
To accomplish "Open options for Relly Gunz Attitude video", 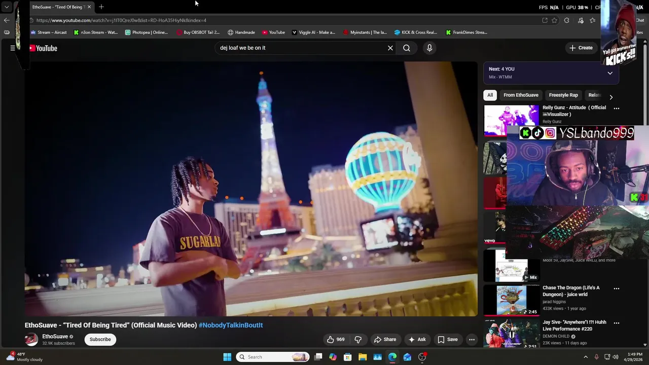I will coord(617,108).
